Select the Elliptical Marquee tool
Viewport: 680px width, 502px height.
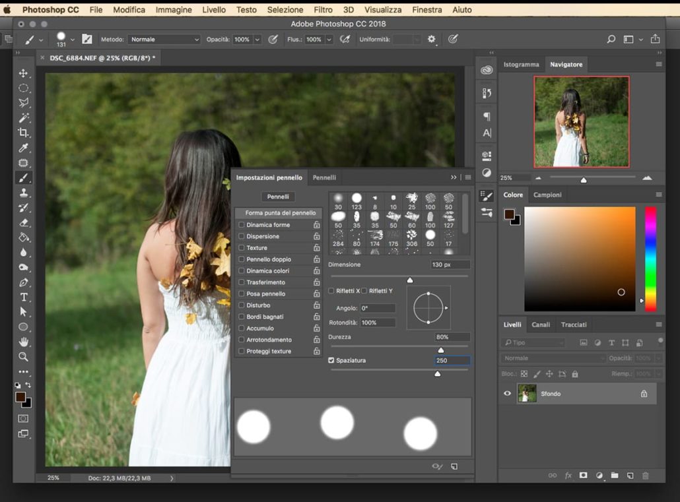click(x=23, y=88)
